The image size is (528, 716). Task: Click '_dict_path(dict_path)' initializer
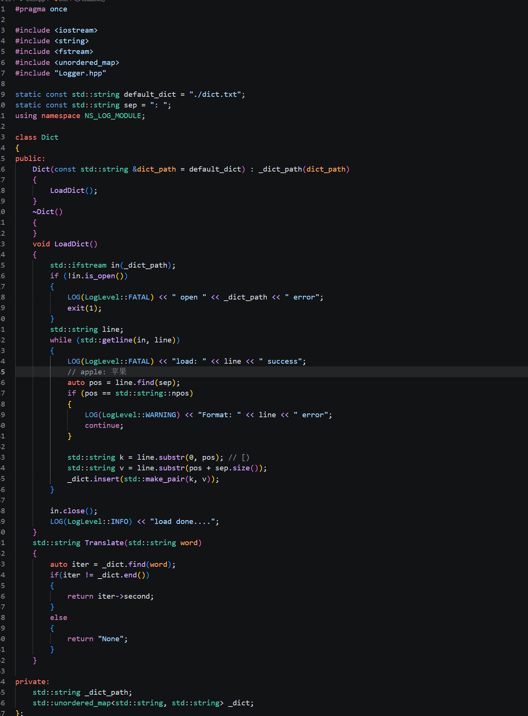(x=304, y=169)
